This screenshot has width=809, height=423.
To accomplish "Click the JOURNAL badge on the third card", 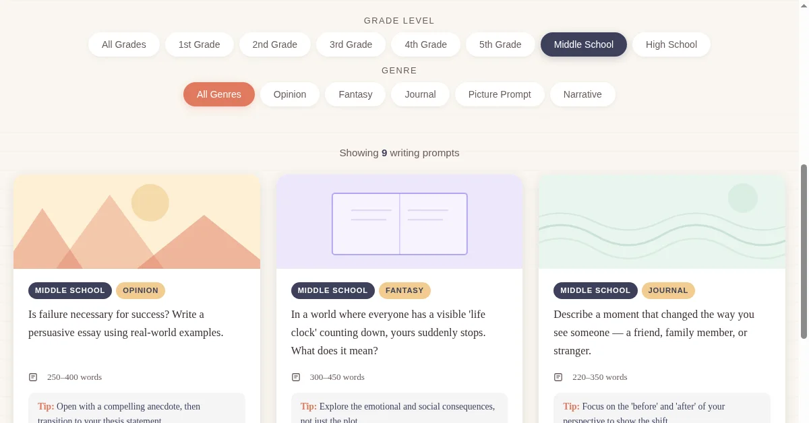I will pos(668,290).
